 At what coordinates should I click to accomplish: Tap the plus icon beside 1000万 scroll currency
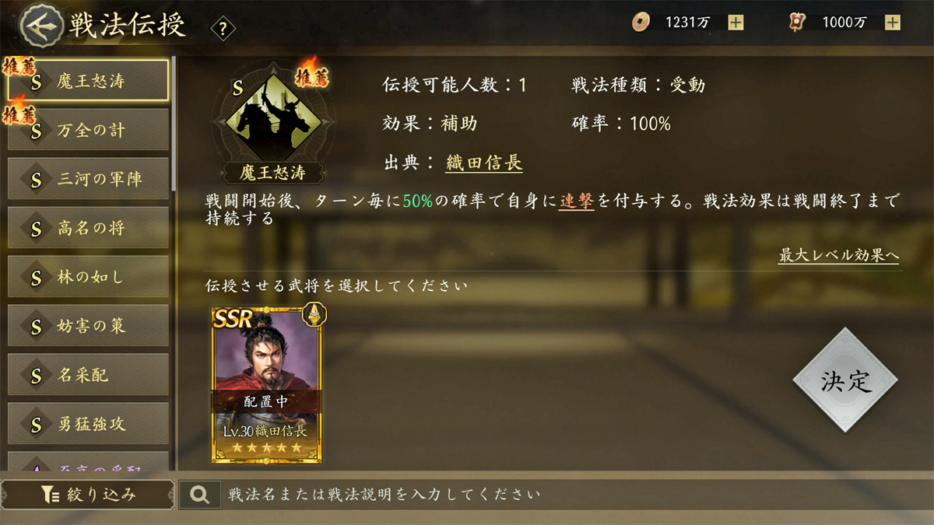tap(892, 23)
